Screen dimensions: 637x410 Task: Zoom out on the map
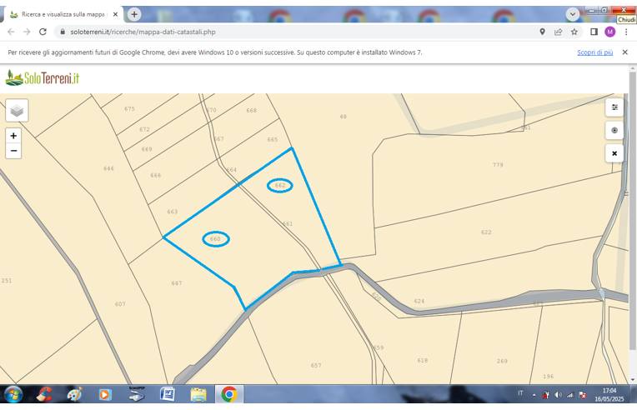[13, 151]
